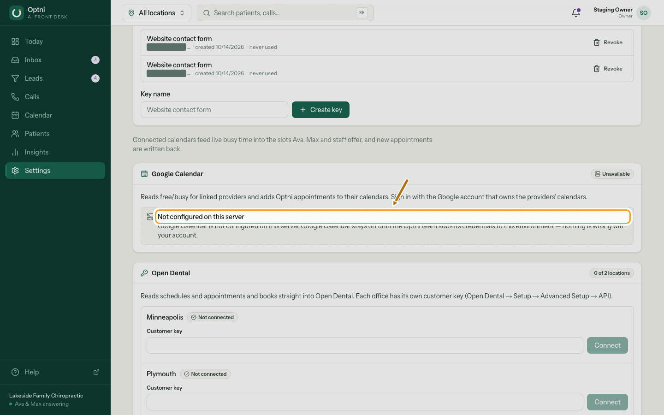Image resolution: width=664 pixels, height=415 pixels.
Task: View the Insights page
Action: point(55,152)
